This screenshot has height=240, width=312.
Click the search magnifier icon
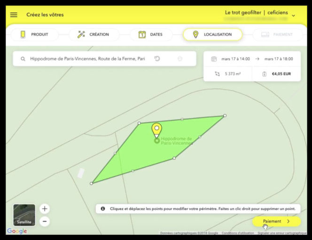click(x=23, y=59)
